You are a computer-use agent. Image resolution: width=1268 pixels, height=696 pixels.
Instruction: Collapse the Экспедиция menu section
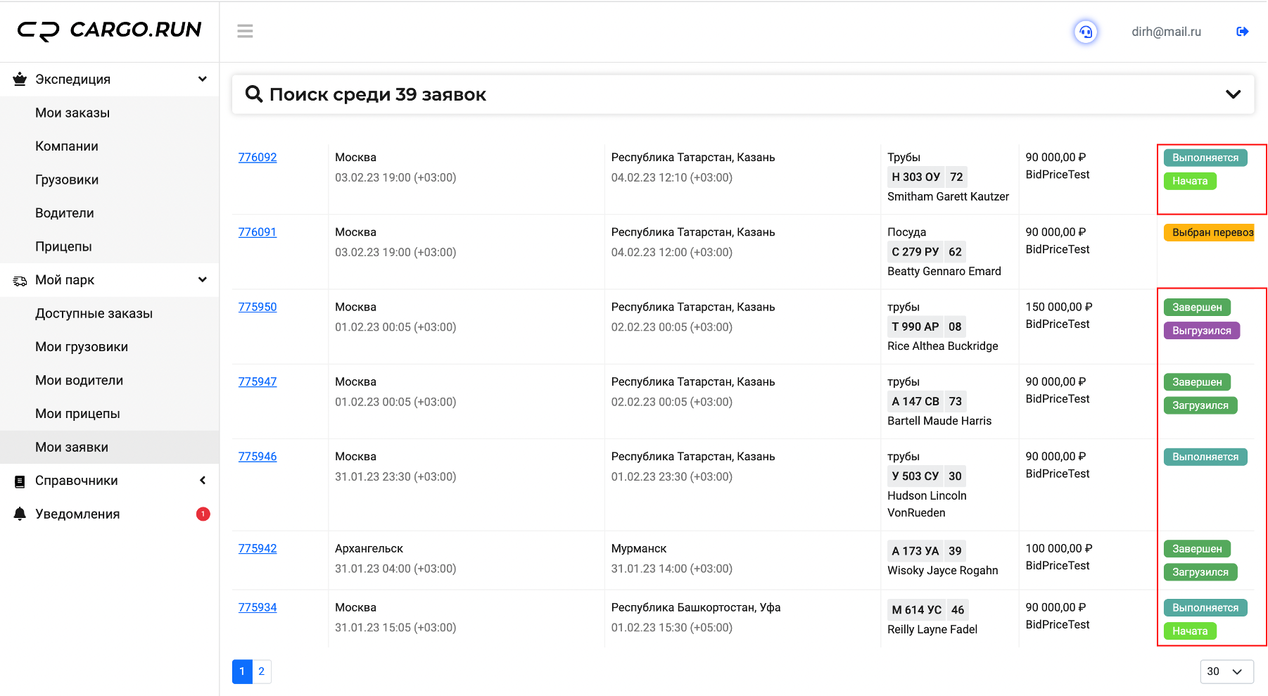click(x=203, y=80)
